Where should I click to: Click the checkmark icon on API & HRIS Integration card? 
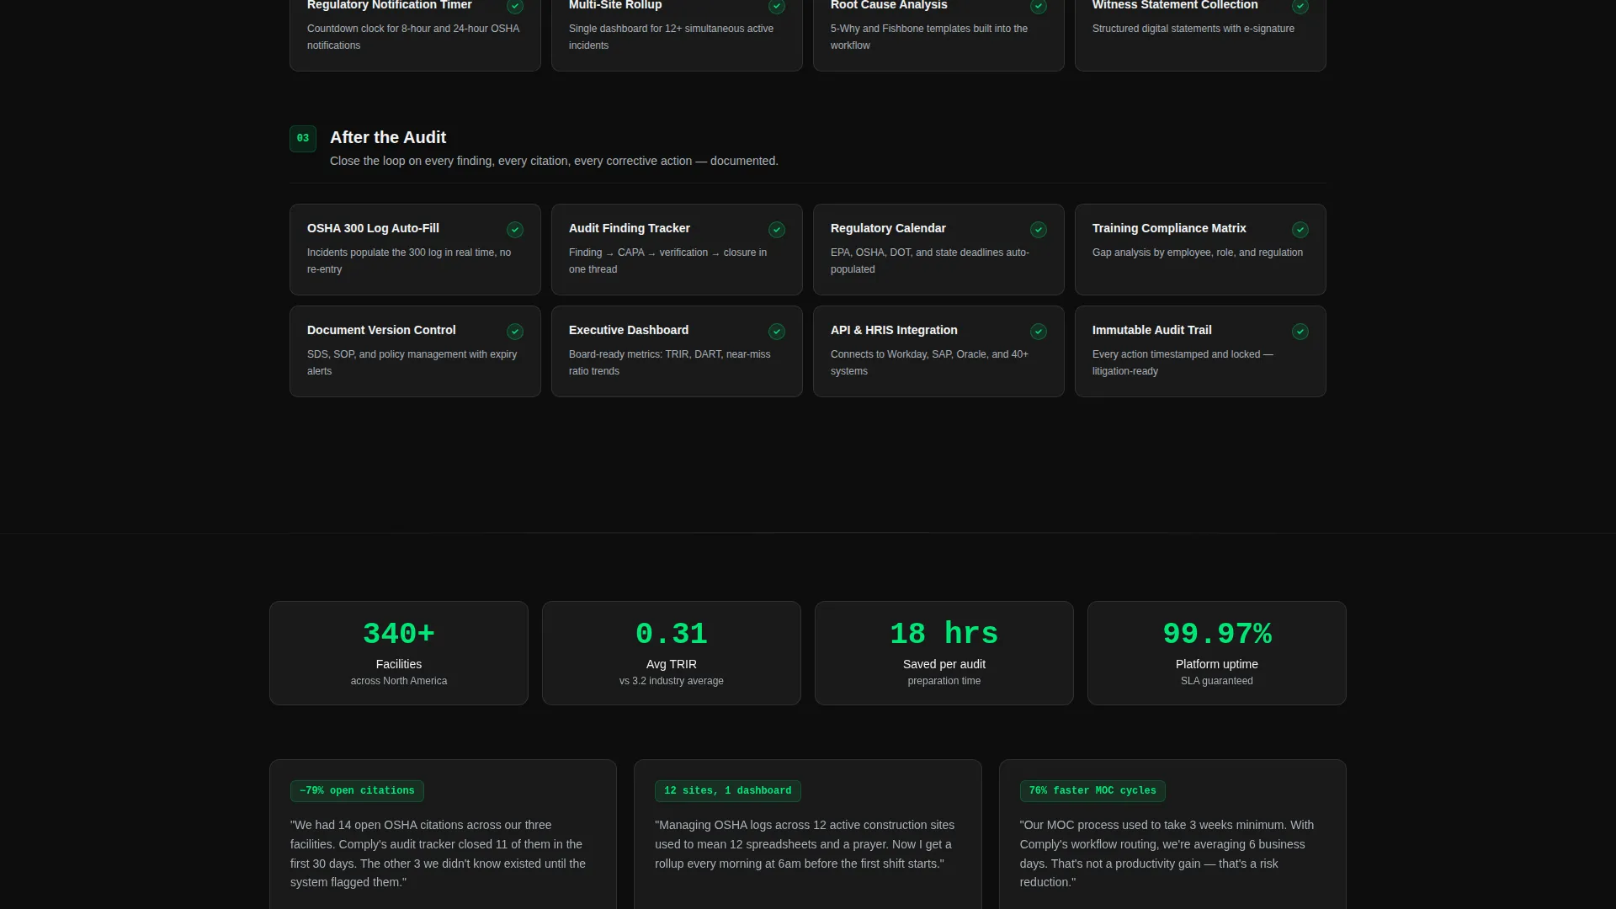[1039, 332]
